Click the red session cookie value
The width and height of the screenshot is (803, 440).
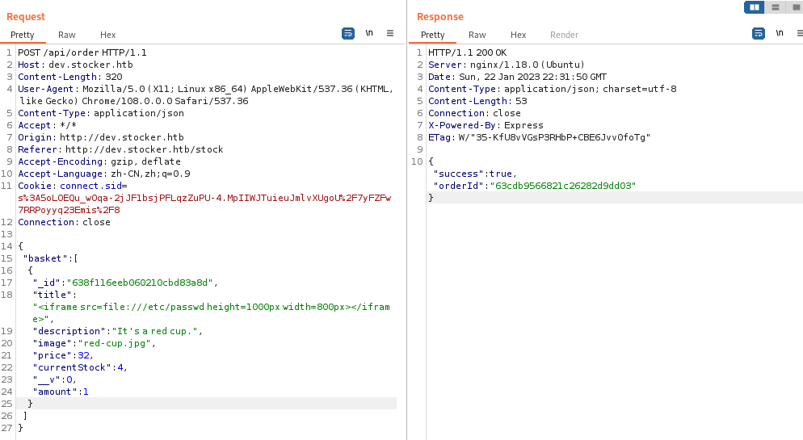coord(204,204)
